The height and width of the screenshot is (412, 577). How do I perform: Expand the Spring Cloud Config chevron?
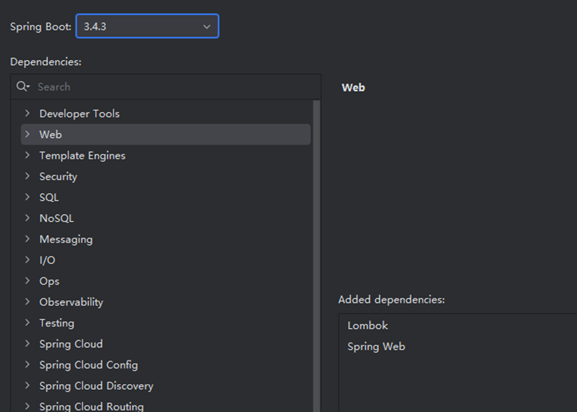tap(27, 365)
